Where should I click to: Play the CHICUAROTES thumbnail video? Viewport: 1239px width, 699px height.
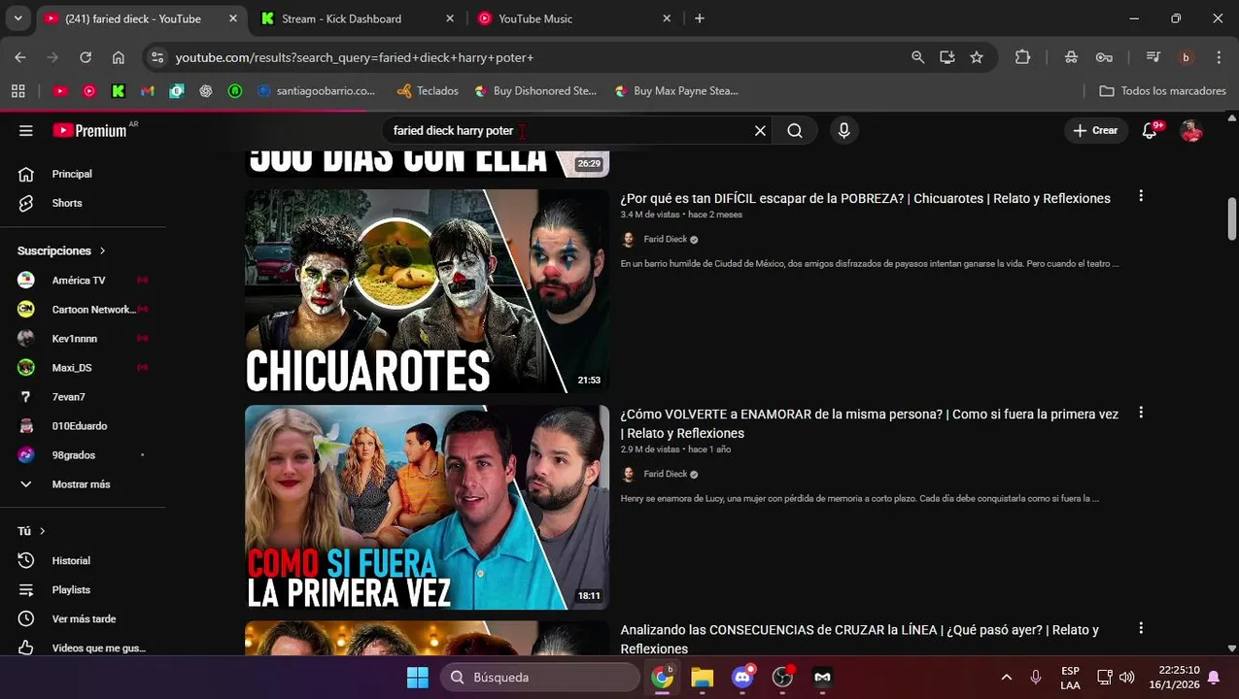click(x=427, y=291)
